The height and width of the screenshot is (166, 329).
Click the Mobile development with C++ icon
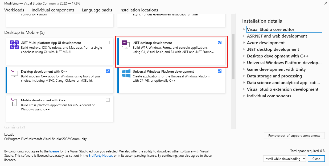[14, 102]
